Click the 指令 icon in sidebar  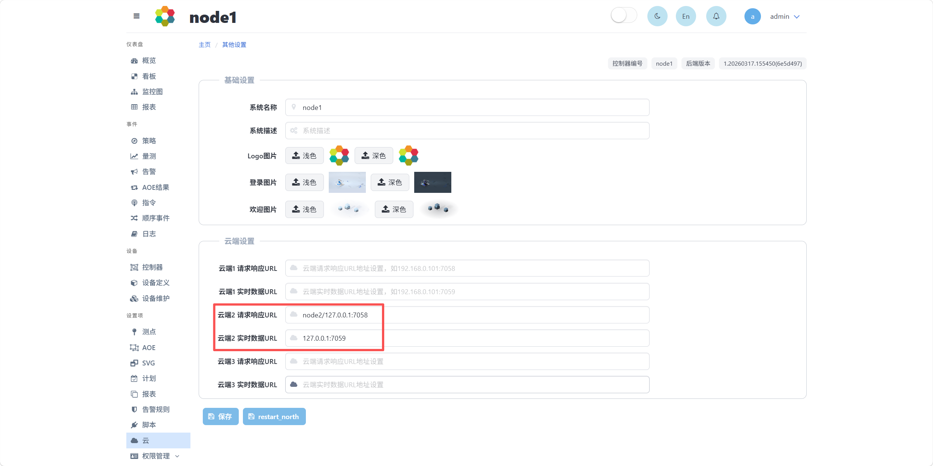pyautogui.click(x=134, y=203)
